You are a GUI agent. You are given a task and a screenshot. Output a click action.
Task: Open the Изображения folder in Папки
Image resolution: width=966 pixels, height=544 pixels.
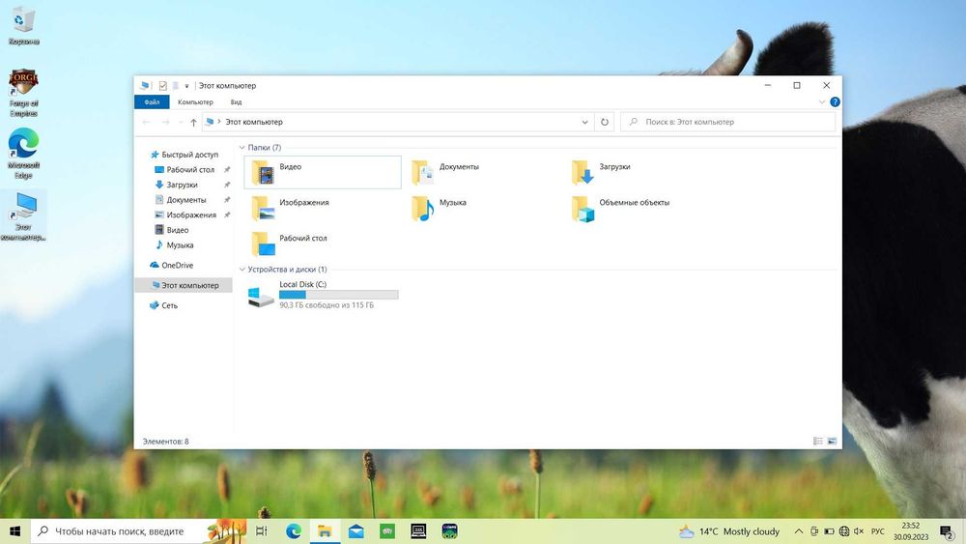[290, 208]
